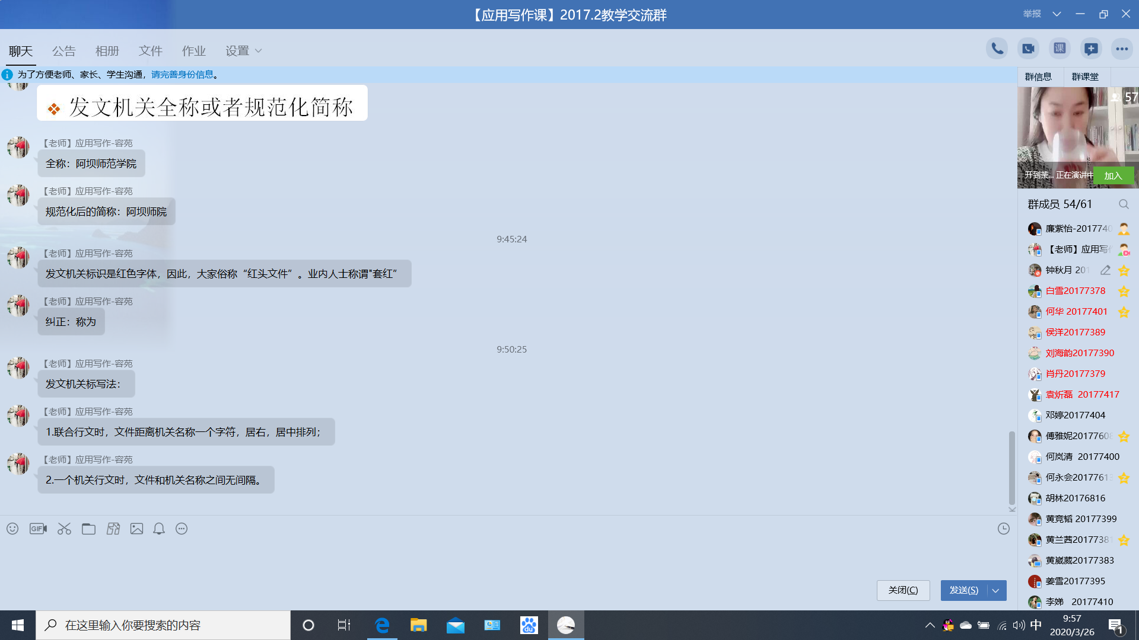This screenshot has height=640, width=1139.
Task: Toggle star next to 何华 20177401
Action: point(1124,312)
